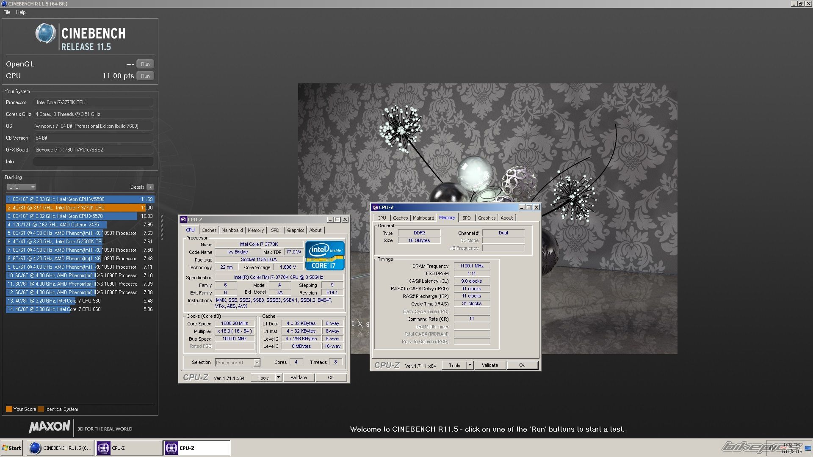Select ranking row Intel Xeon CPU X5570

pyautogui.click(x=80, y=216)
